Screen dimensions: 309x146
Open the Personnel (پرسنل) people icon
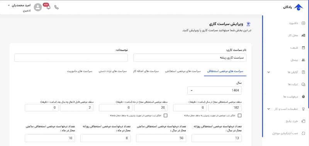click(x=303, y=60)
